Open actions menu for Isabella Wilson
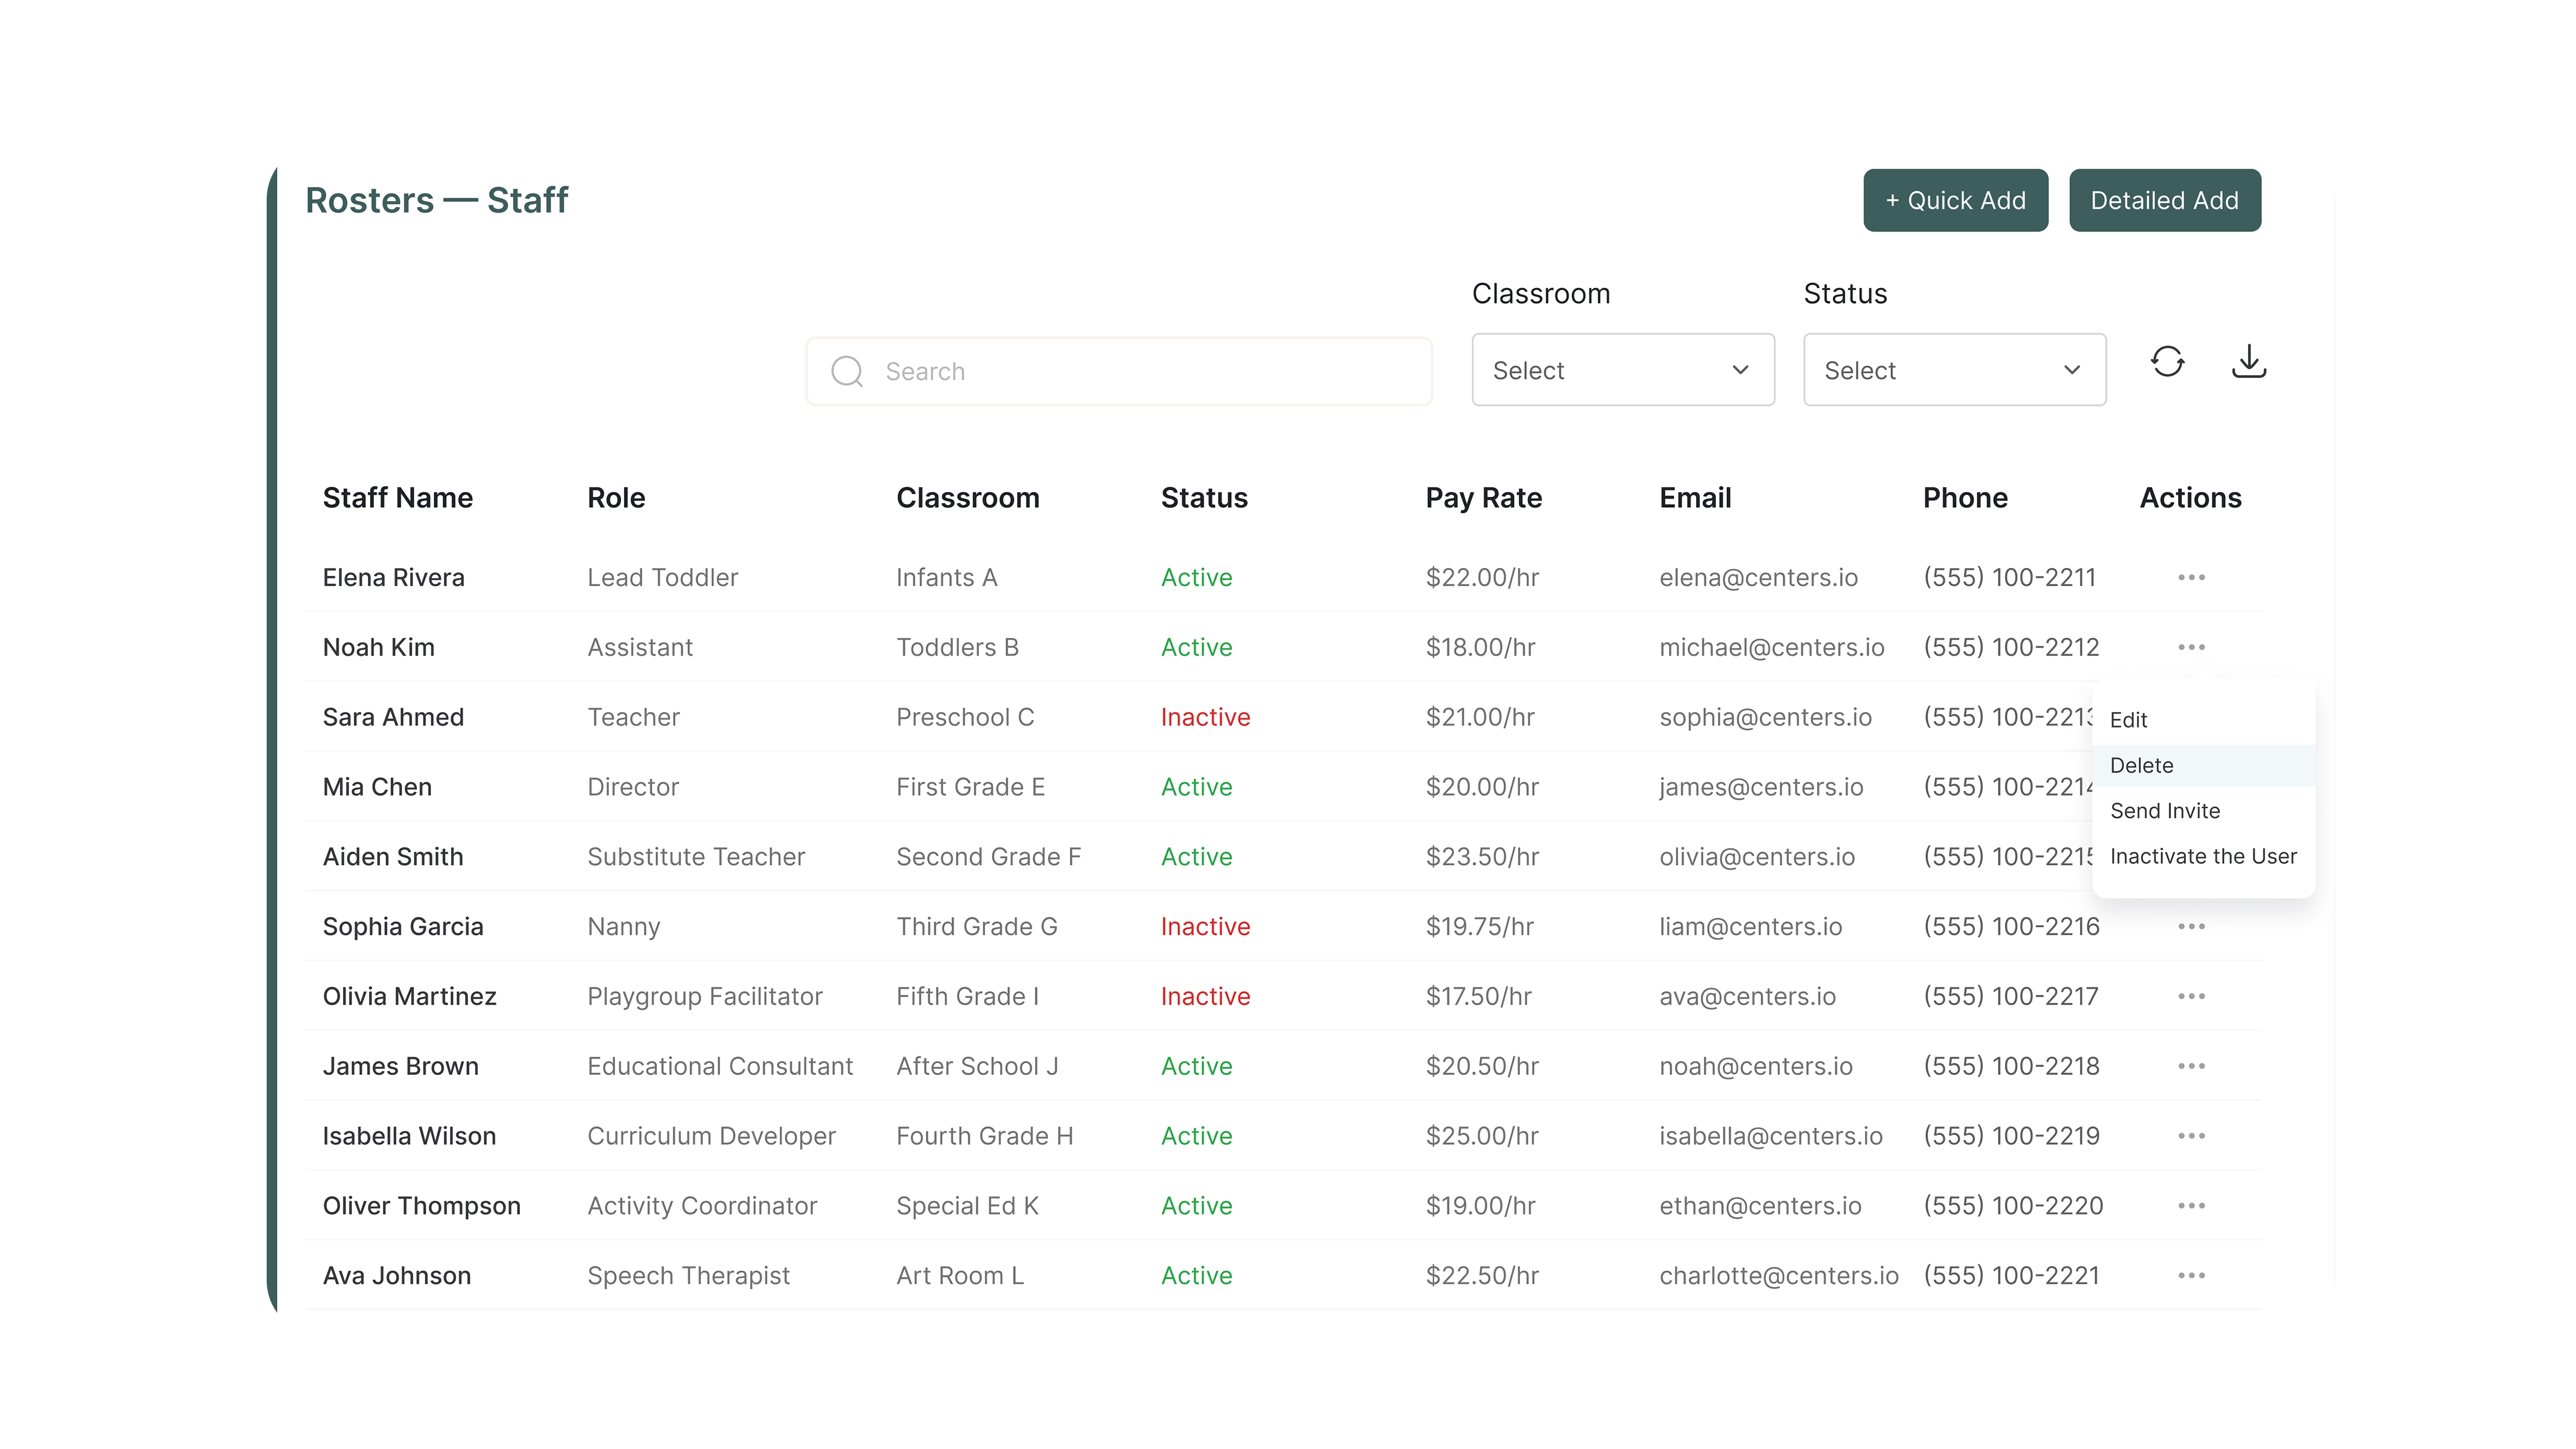The width and height of the screenshot is (2576, 1449). point(2191,1137)
